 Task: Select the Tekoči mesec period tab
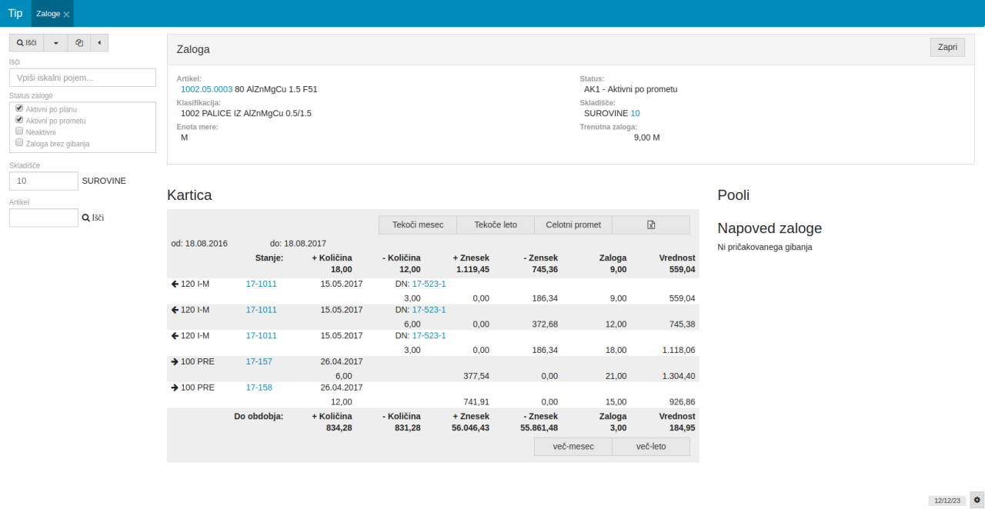click(x=418, y=225)
